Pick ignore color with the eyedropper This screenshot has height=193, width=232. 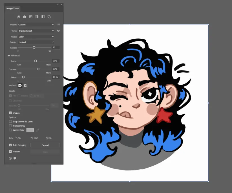point(38,130)
